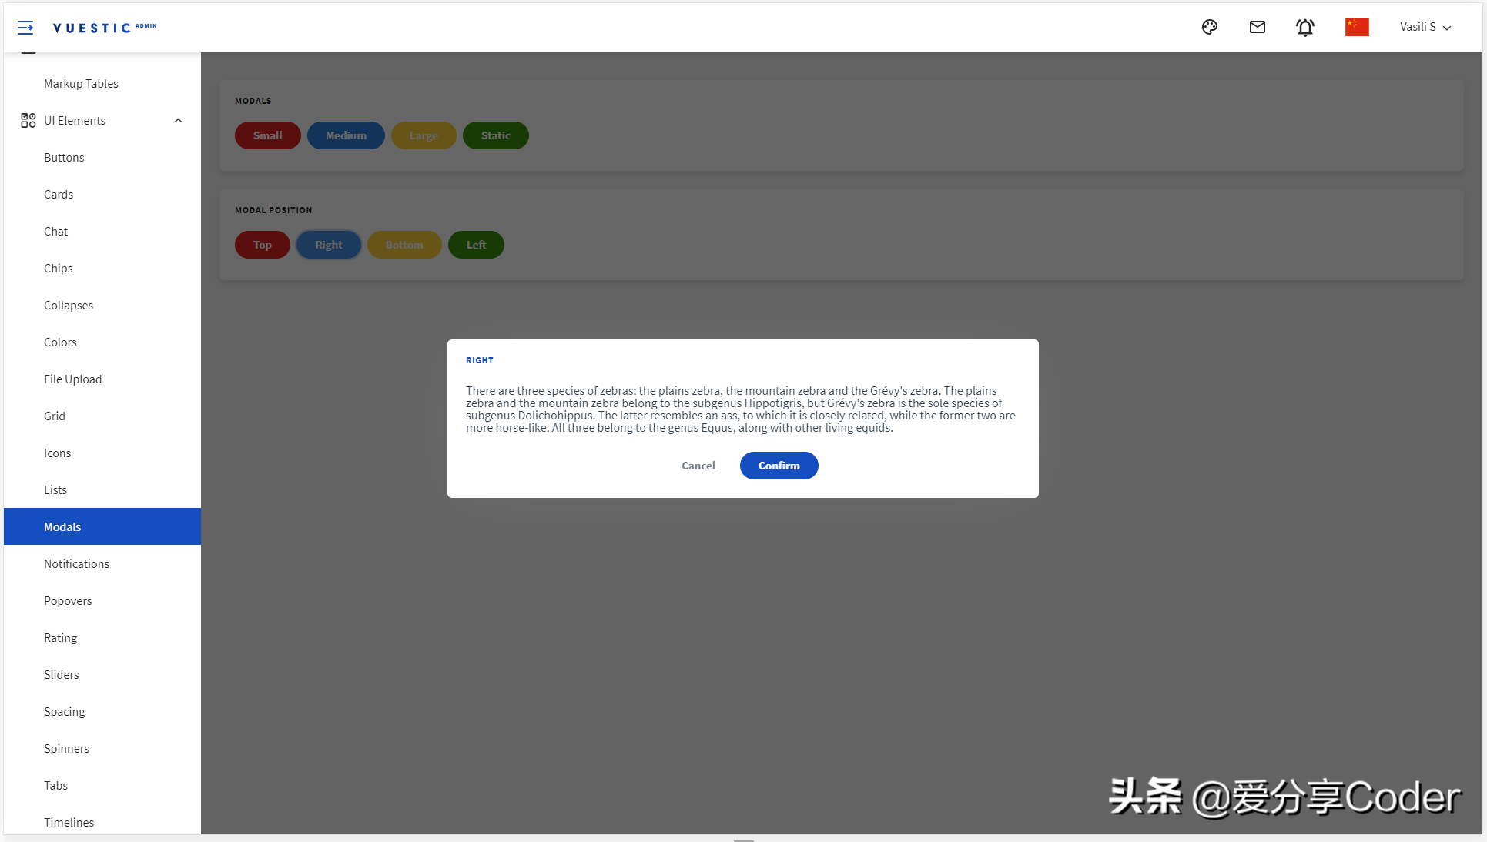1487x842 pixels.
Task: Toggle the Medium modal button
Action: (345, 135)
